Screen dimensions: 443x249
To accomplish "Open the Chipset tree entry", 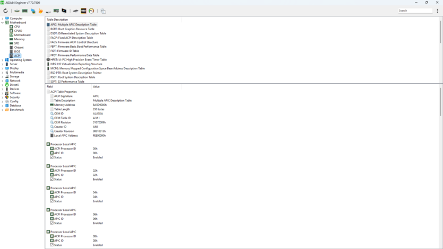I will click(x=19, y=48).
